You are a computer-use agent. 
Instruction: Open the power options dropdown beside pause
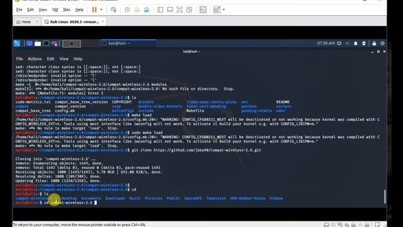(101, 10)
